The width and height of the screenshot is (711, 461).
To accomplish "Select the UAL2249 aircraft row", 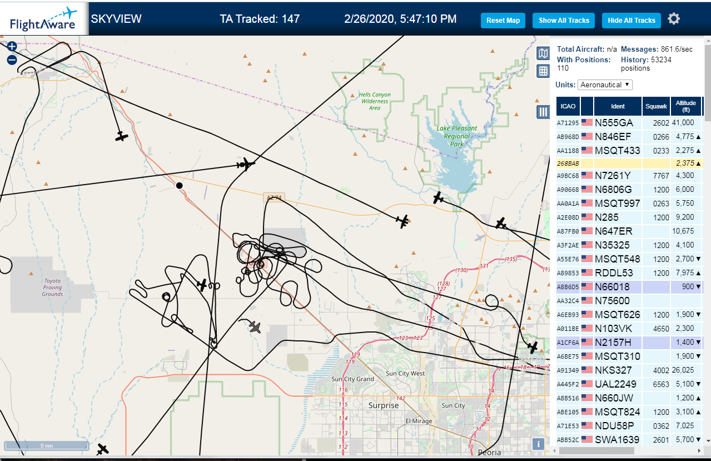I will (629, 384).
